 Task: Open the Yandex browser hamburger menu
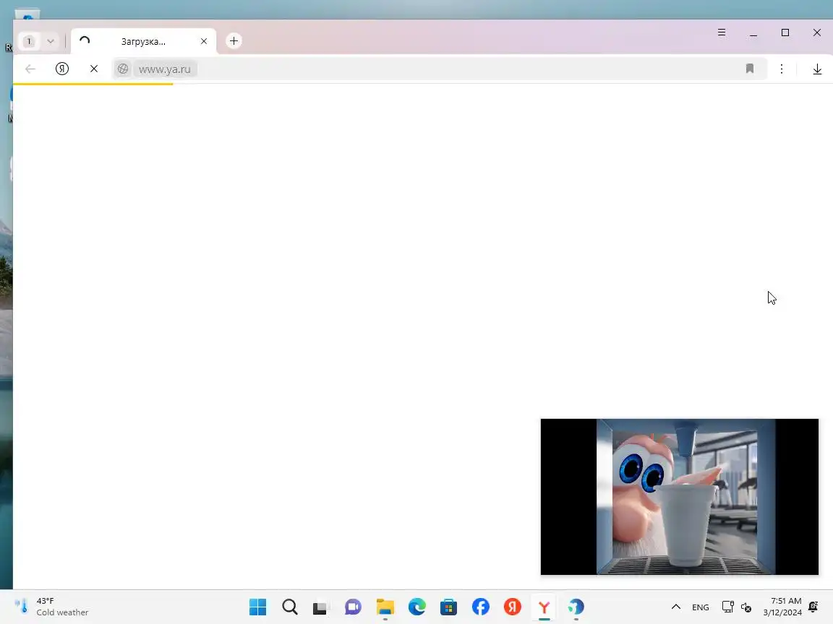pyautogui.click(x=722, y=32)
